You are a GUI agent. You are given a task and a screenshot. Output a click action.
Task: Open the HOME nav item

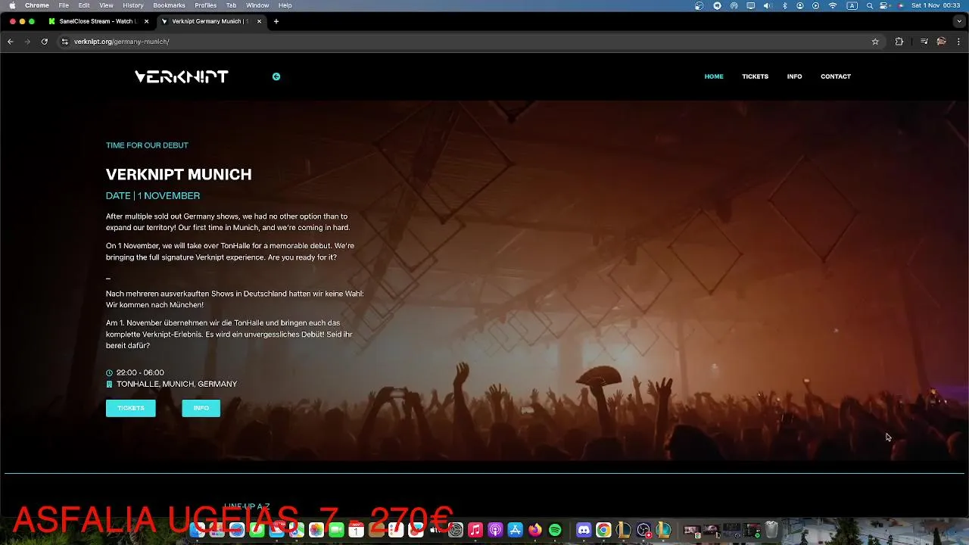click(x=714, y=76)
